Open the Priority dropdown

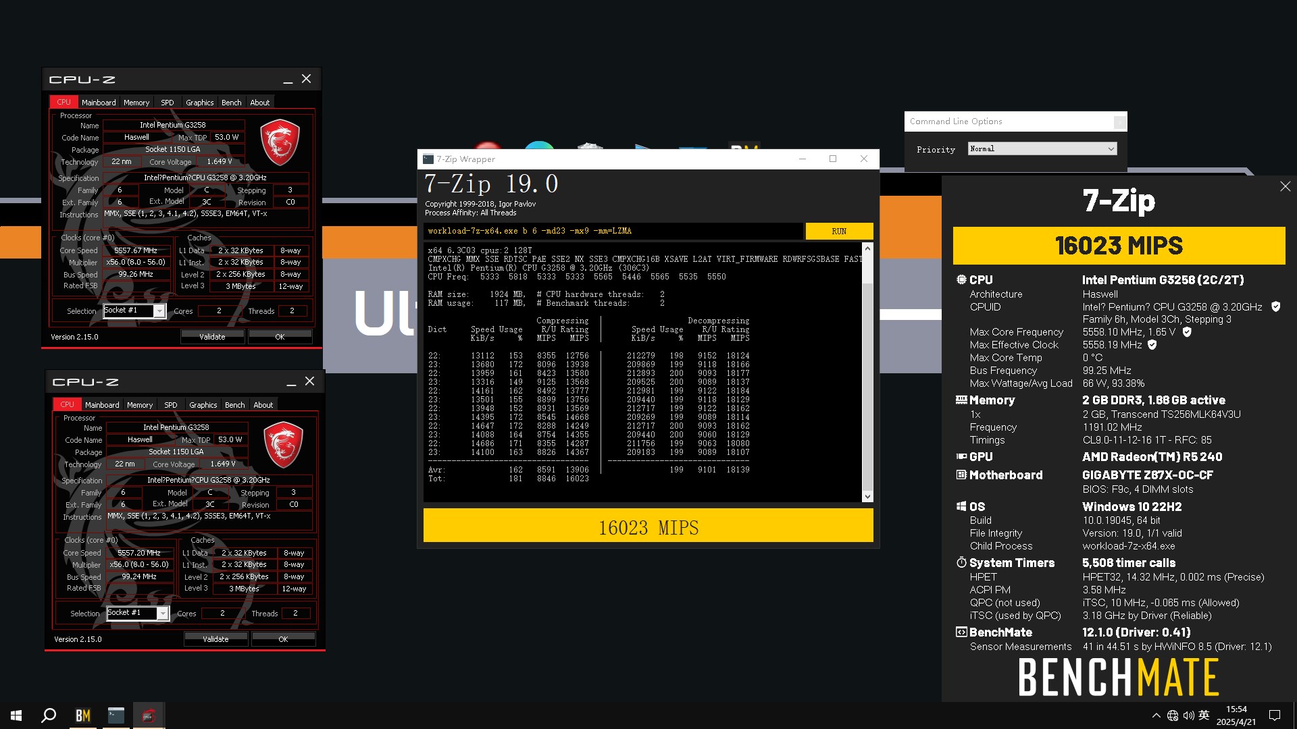[1042, 148]
